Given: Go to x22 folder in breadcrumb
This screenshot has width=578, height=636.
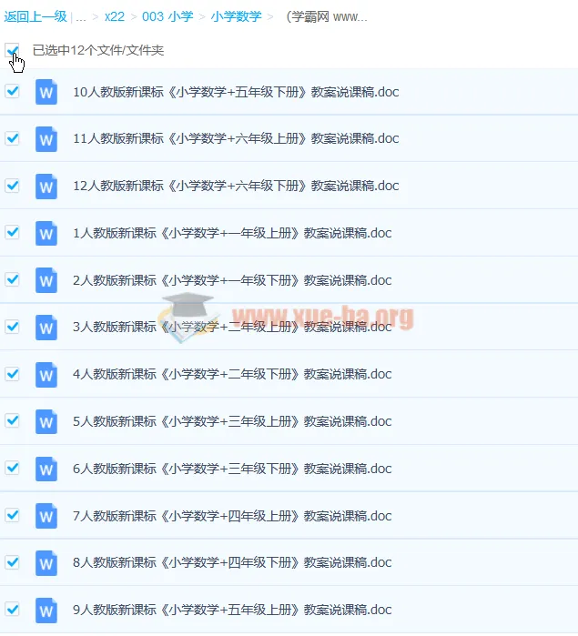Looking at the screenshot, I should point(115,16).
